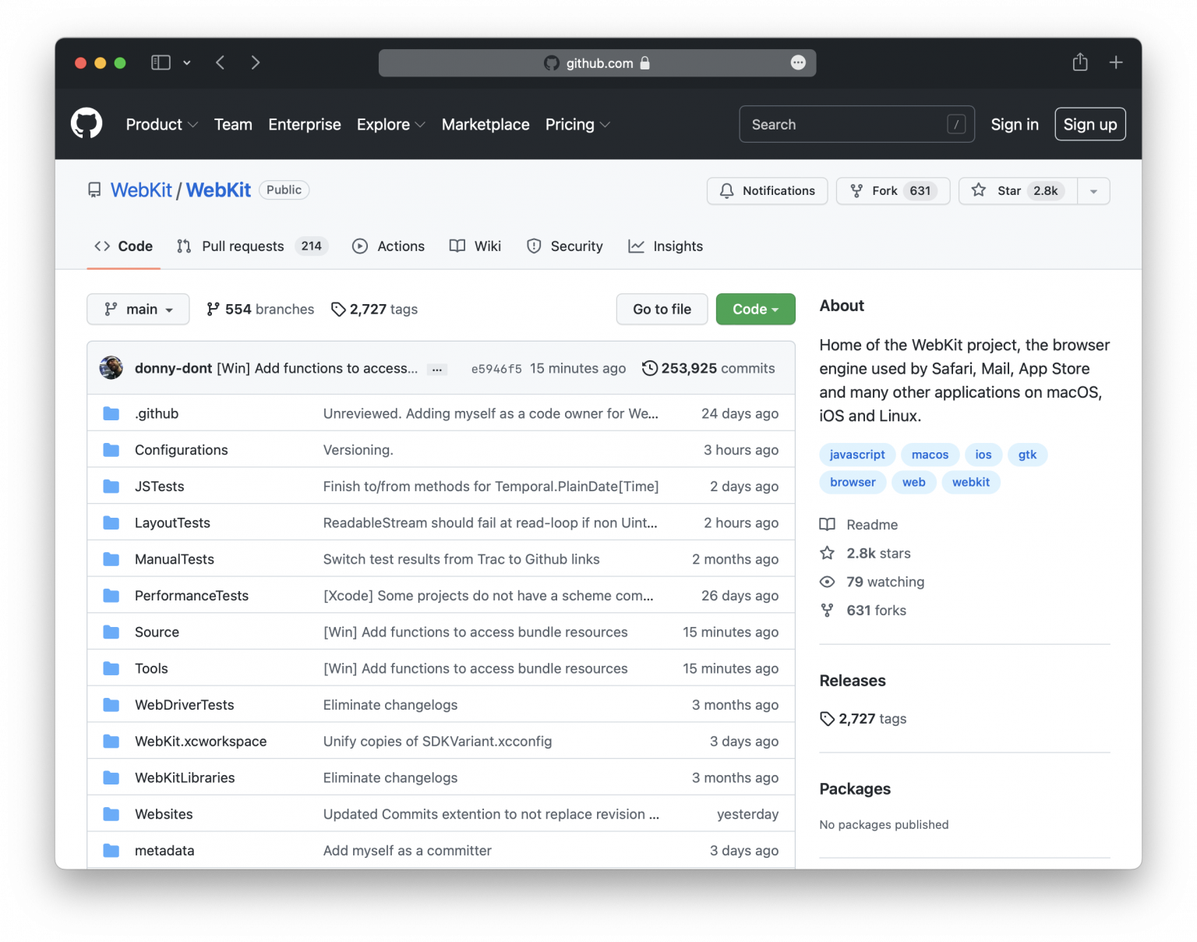Click the fork icon next to Fork 631
1197x942 pixels.
pos(856,191)
